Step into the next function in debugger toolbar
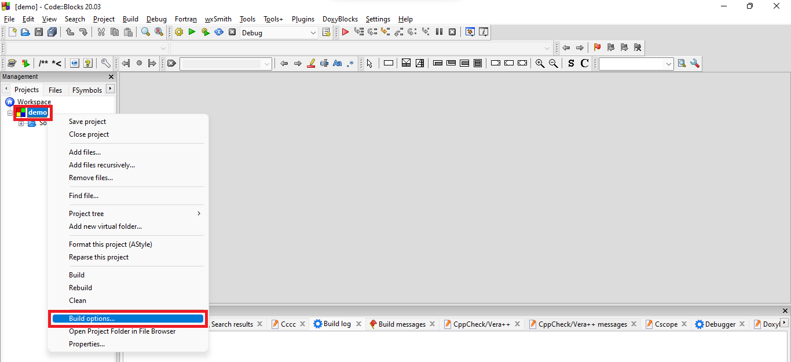791x362 pixels. (386, 32)
